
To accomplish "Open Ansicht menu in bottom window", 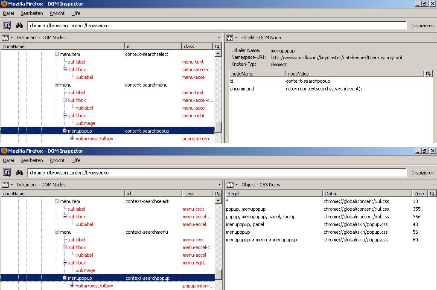I will pos(57,160).
